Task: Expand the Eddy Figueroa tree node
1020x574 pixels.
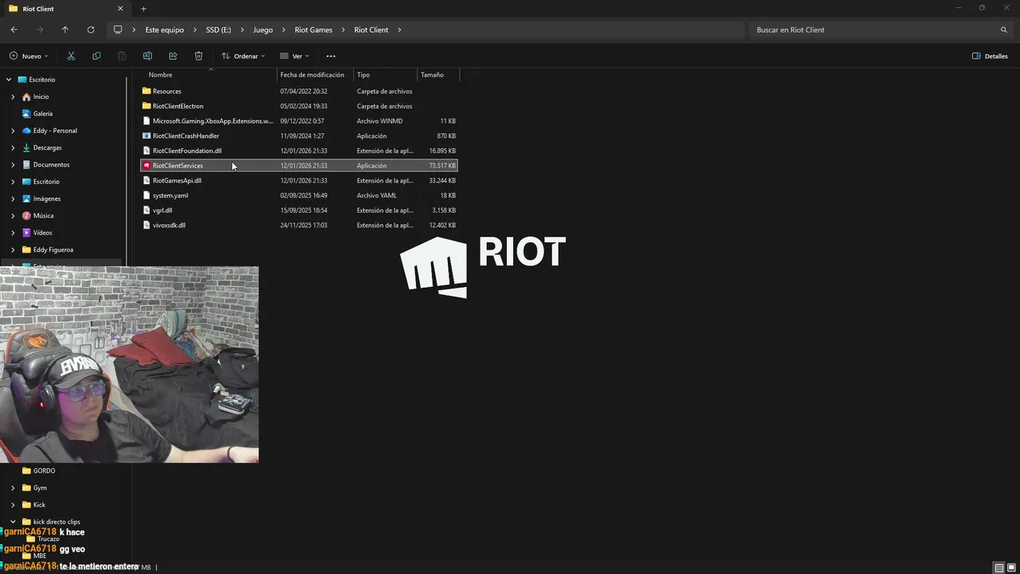Action: point(13,250)
